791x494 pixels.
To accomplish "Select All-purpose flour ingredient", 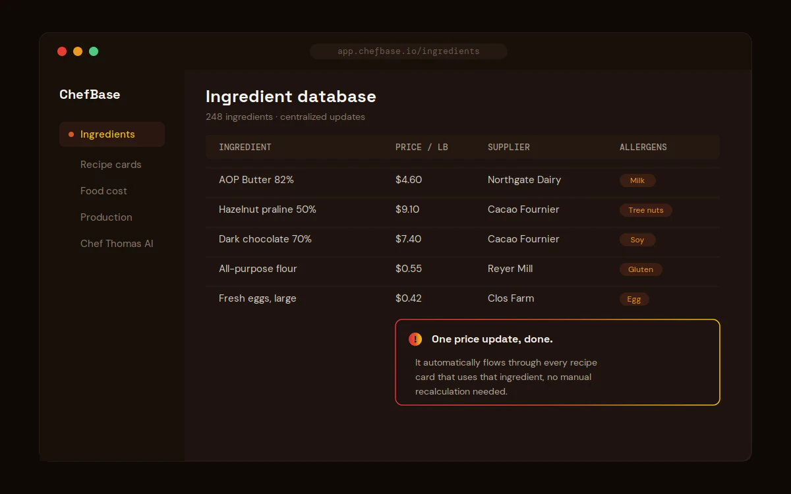I will (x=258, y=269).
